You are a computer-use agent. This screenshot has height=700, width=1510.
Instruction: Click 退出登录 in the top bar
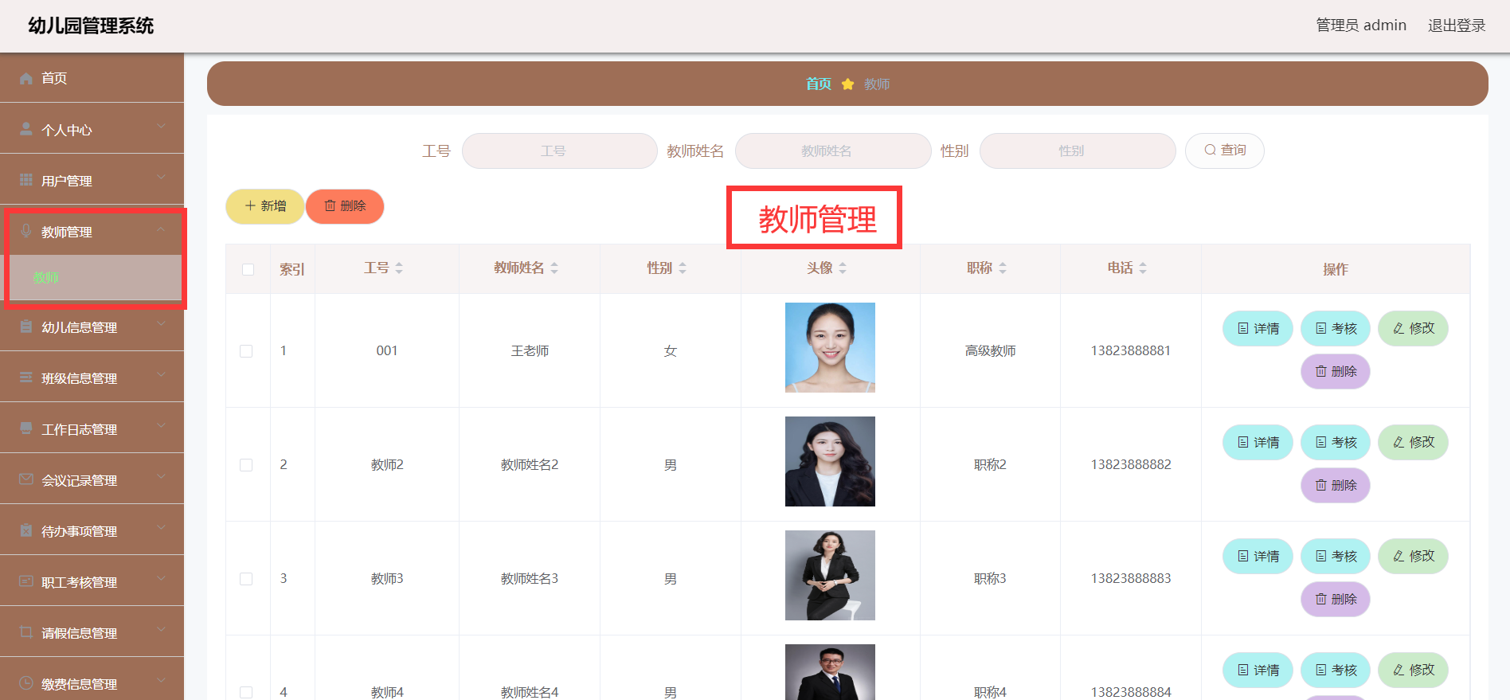[1457, 25]
